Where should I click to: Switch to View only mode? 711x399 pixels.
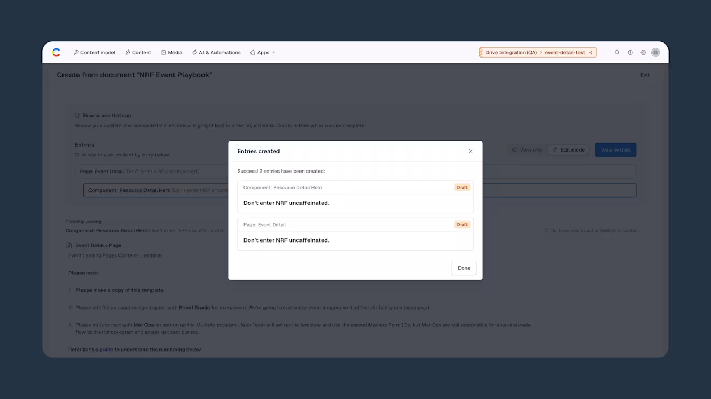[x=527, y=150]
